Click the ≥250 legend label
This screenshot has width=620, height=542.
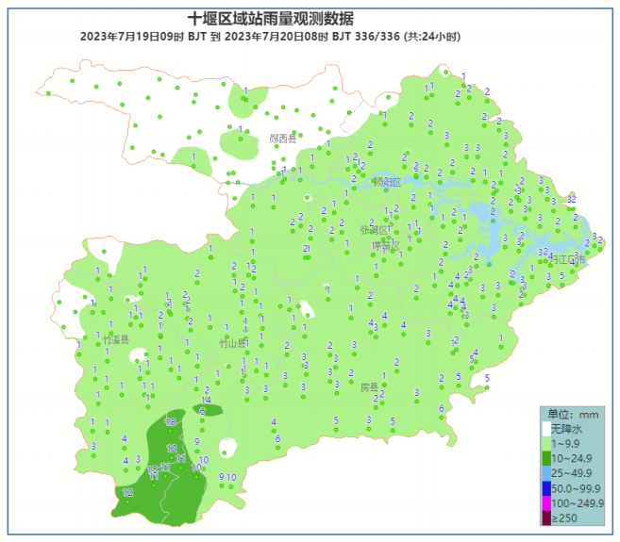[x=564, y=518]
